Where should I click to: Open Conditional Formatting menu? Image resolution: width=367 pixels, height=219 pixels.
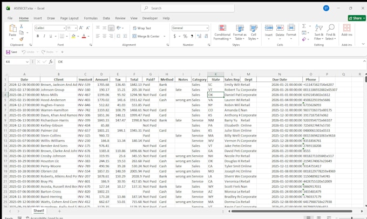pos(222,32)
